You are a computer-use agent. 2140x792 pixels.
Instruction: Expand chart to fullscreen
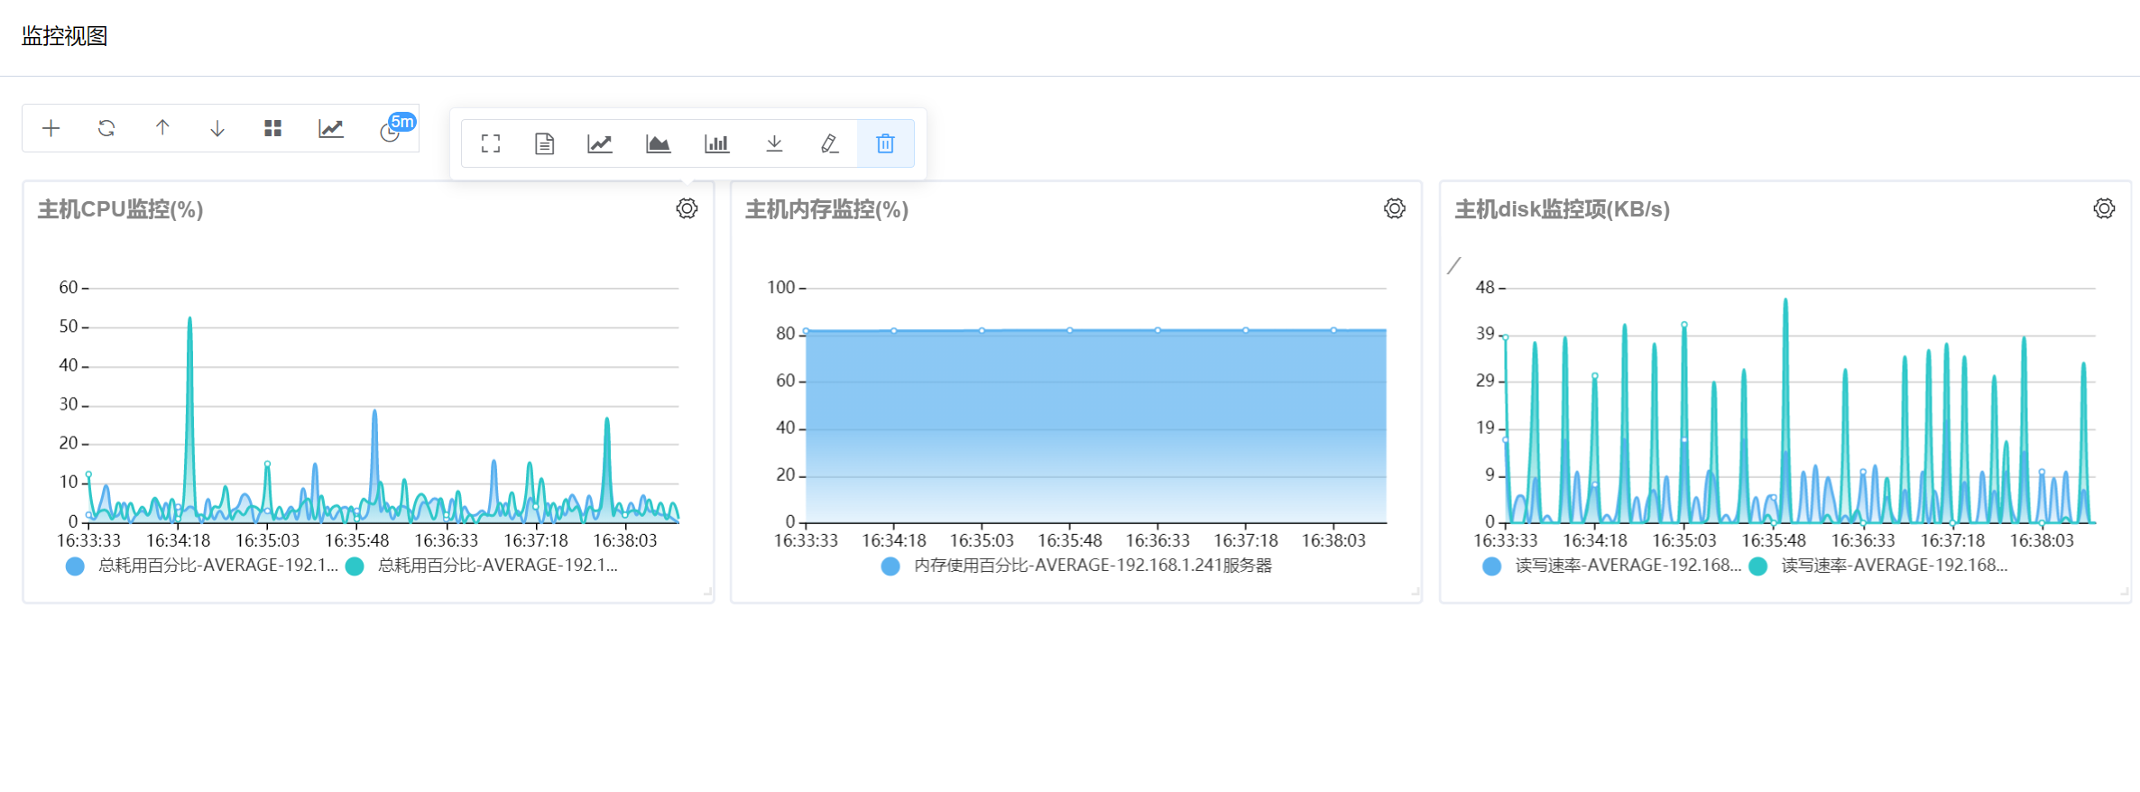click(x=491, y=143)
